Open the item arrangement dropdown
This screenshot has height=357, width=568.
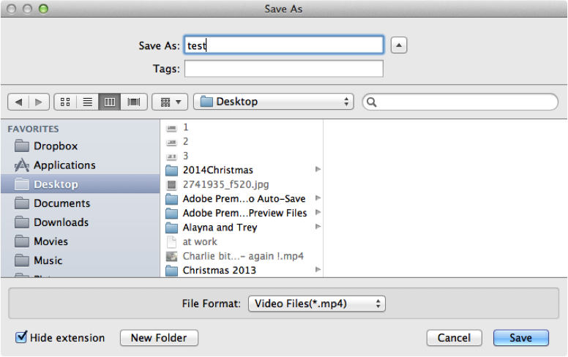[x=170, y=102]
